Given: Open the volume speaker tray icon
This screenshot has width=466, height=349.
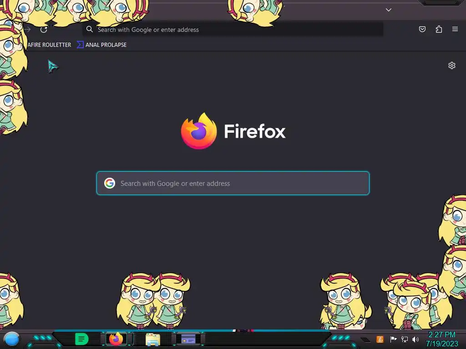Looking at the screenshot, I should pyautogui.click(x=415, y=339).
